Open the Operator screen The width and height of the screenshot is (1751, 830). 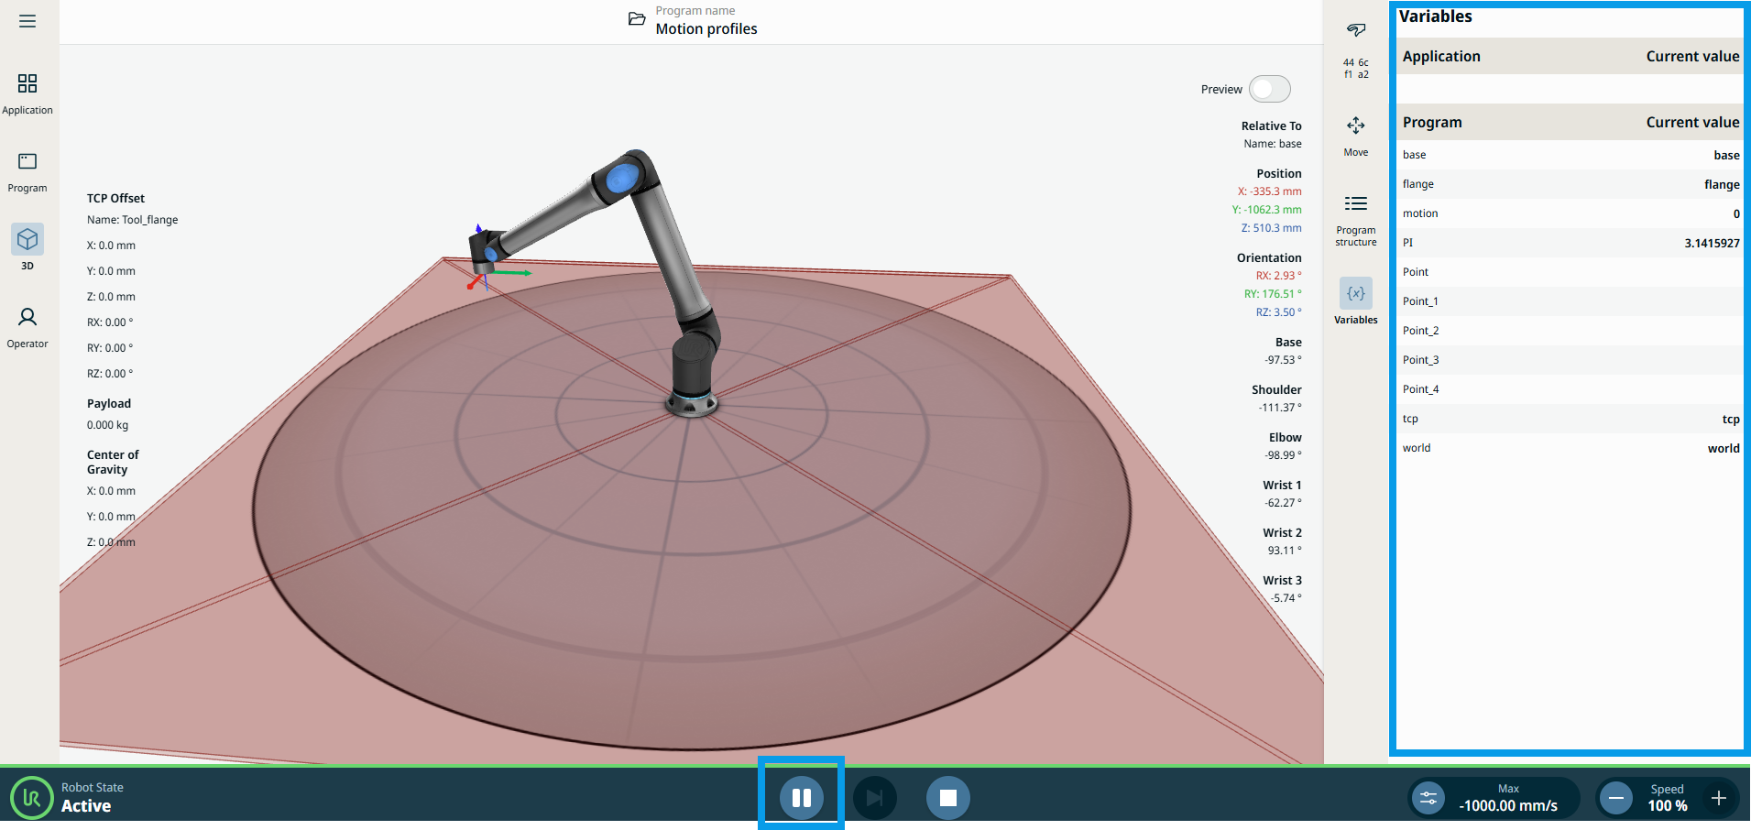point(27,327)
